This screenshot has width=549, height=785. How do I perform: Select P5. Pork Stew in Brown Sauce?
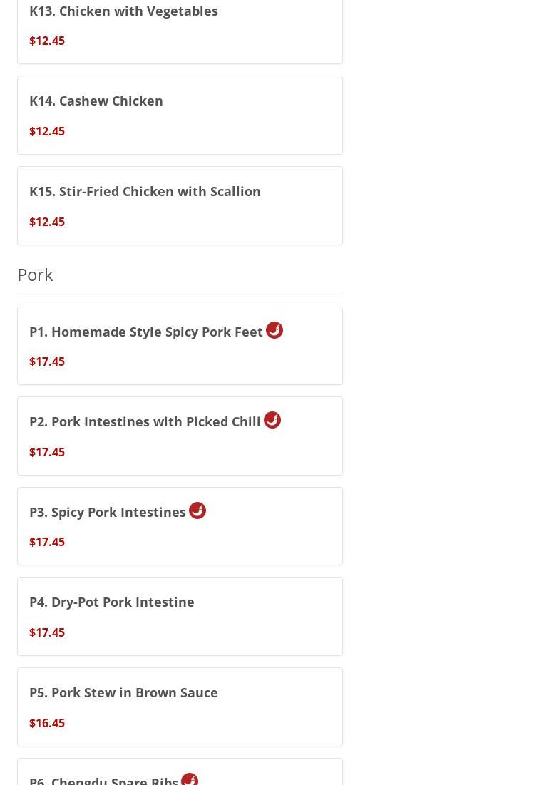[x=123, y=692]
